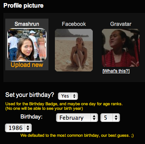
Task: Open the 1986 birth year dropdown
Action: pos(18,128)
